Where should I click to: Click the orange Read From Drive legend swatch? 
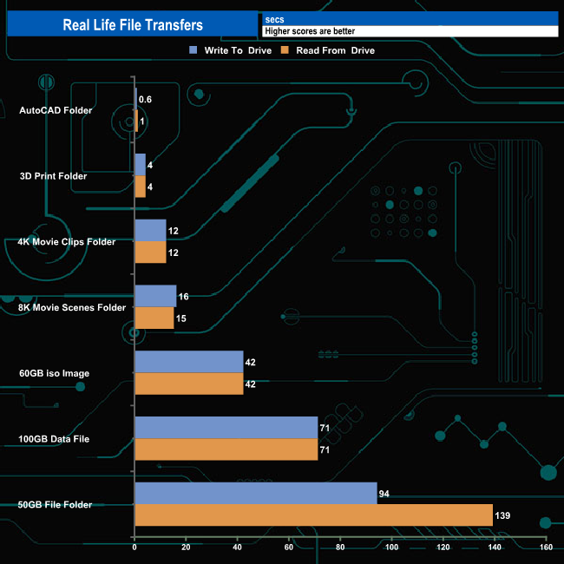coord(285,50)
